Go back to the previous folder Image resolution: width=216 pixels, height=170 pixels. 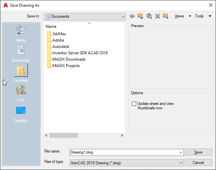pyautogui.click(x=132, y=16)
